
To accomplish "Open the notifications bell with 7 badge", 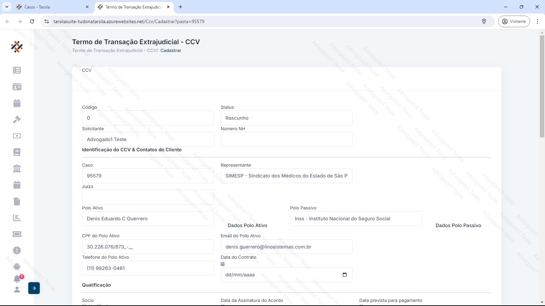I will pos(17,279).
